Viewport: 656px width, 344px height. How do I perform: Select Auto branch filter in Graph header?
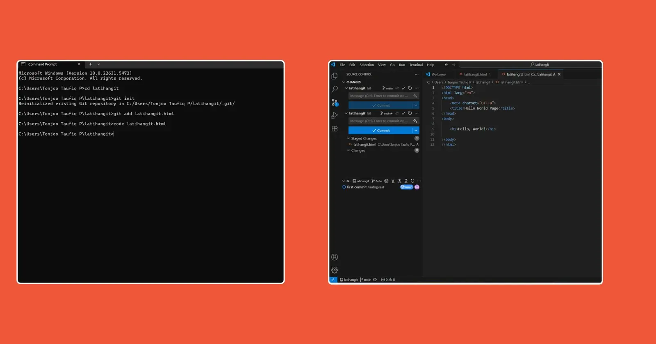tap(377, 181)
